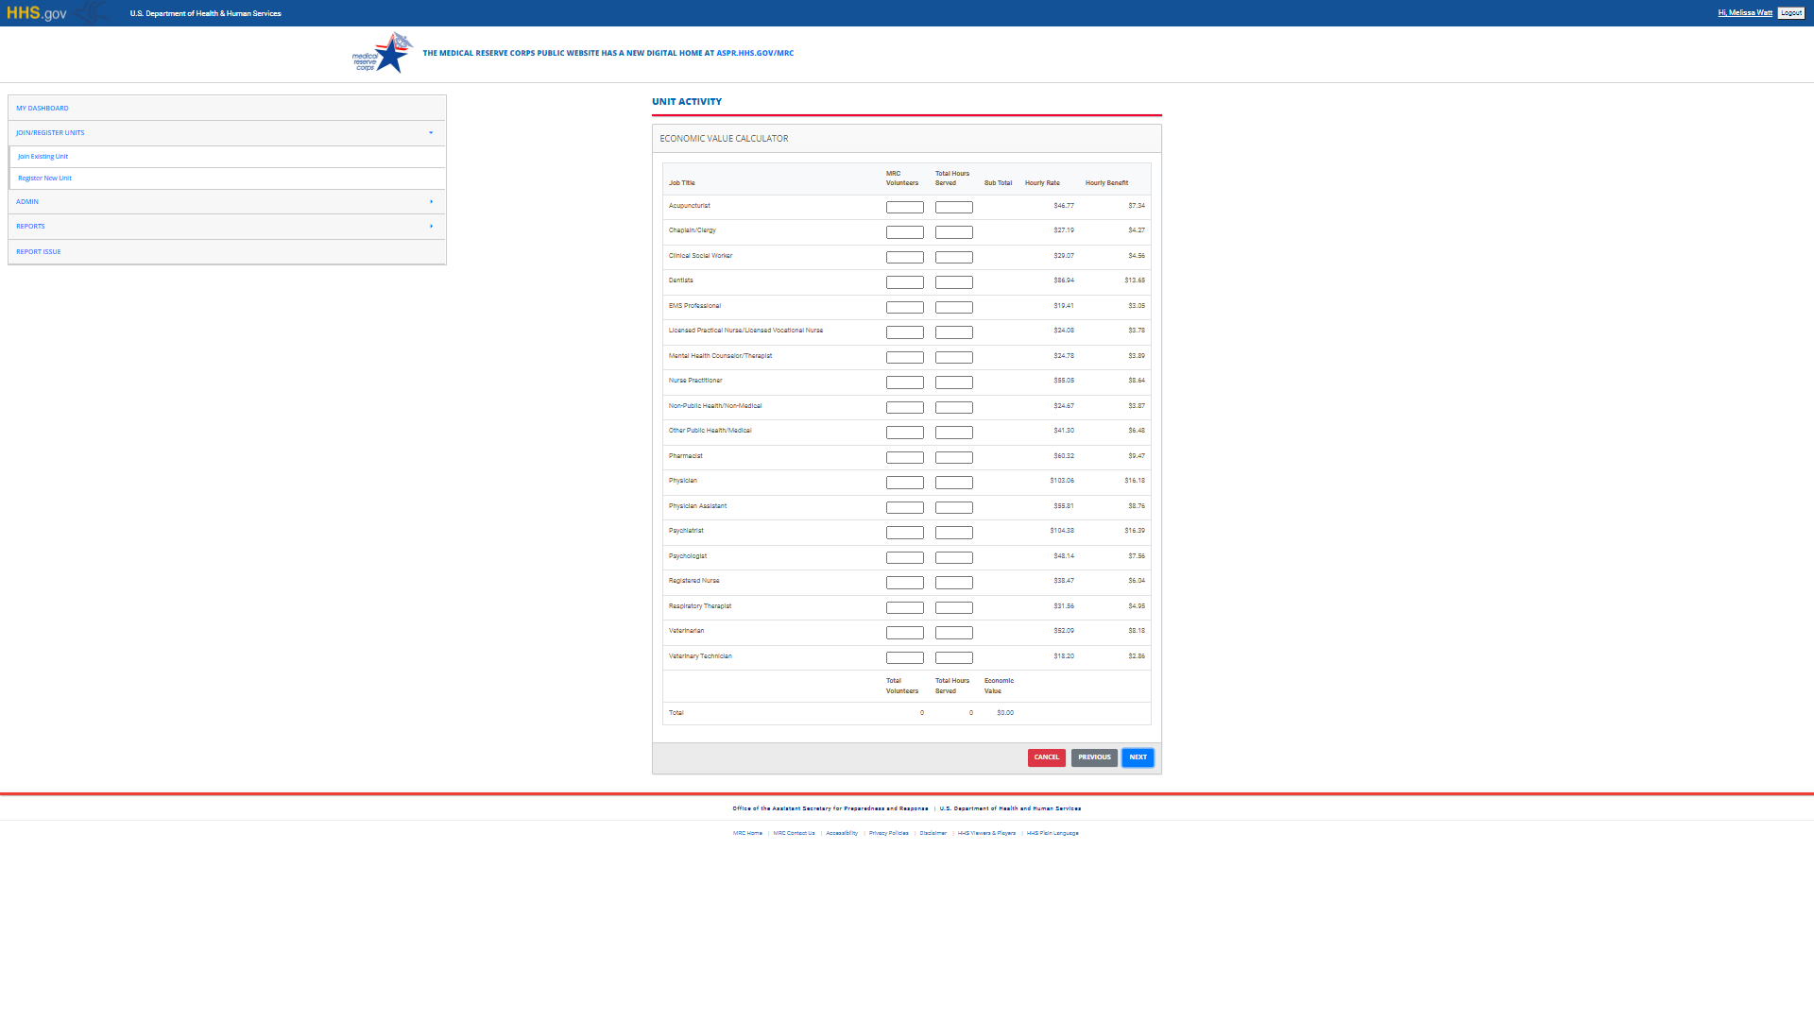Click the HHS.gov logo

pyautogui.click(x=37, y=13)
